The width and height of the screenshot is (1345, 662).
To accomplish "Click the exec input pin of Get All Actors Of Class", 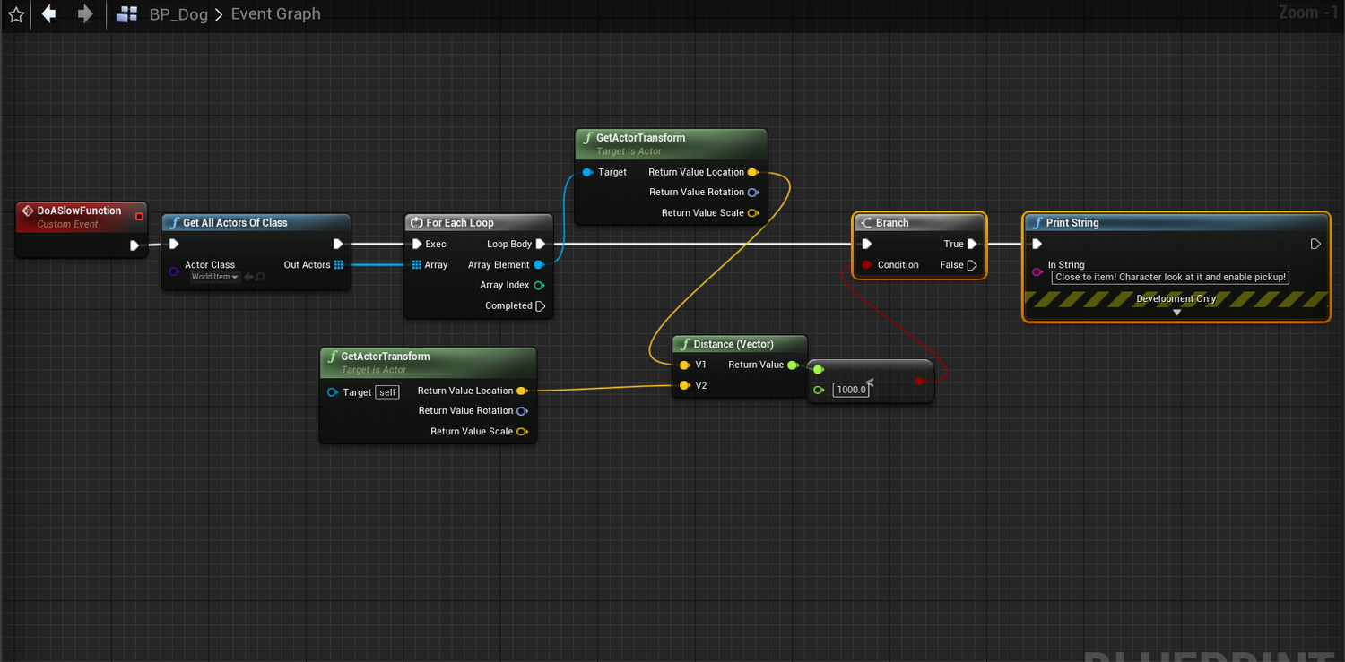I will [x=174, y=244].
